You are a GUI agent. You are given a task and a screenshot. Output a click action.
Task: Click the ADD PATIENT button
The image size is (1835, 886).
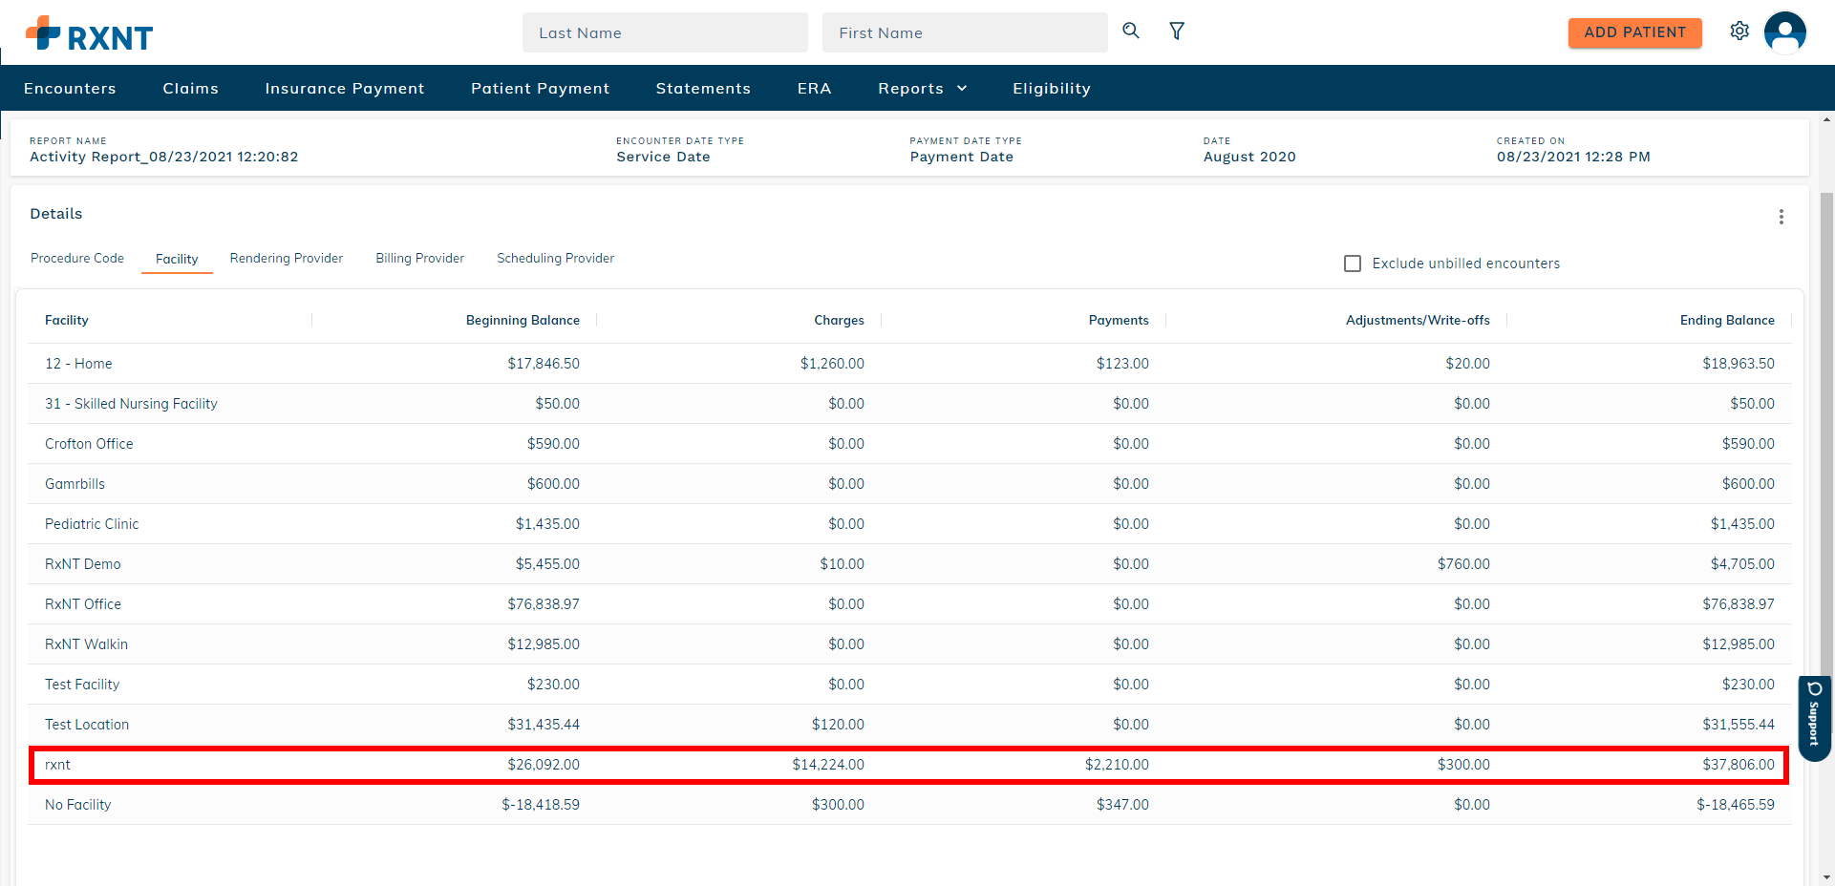(1634, 32)
